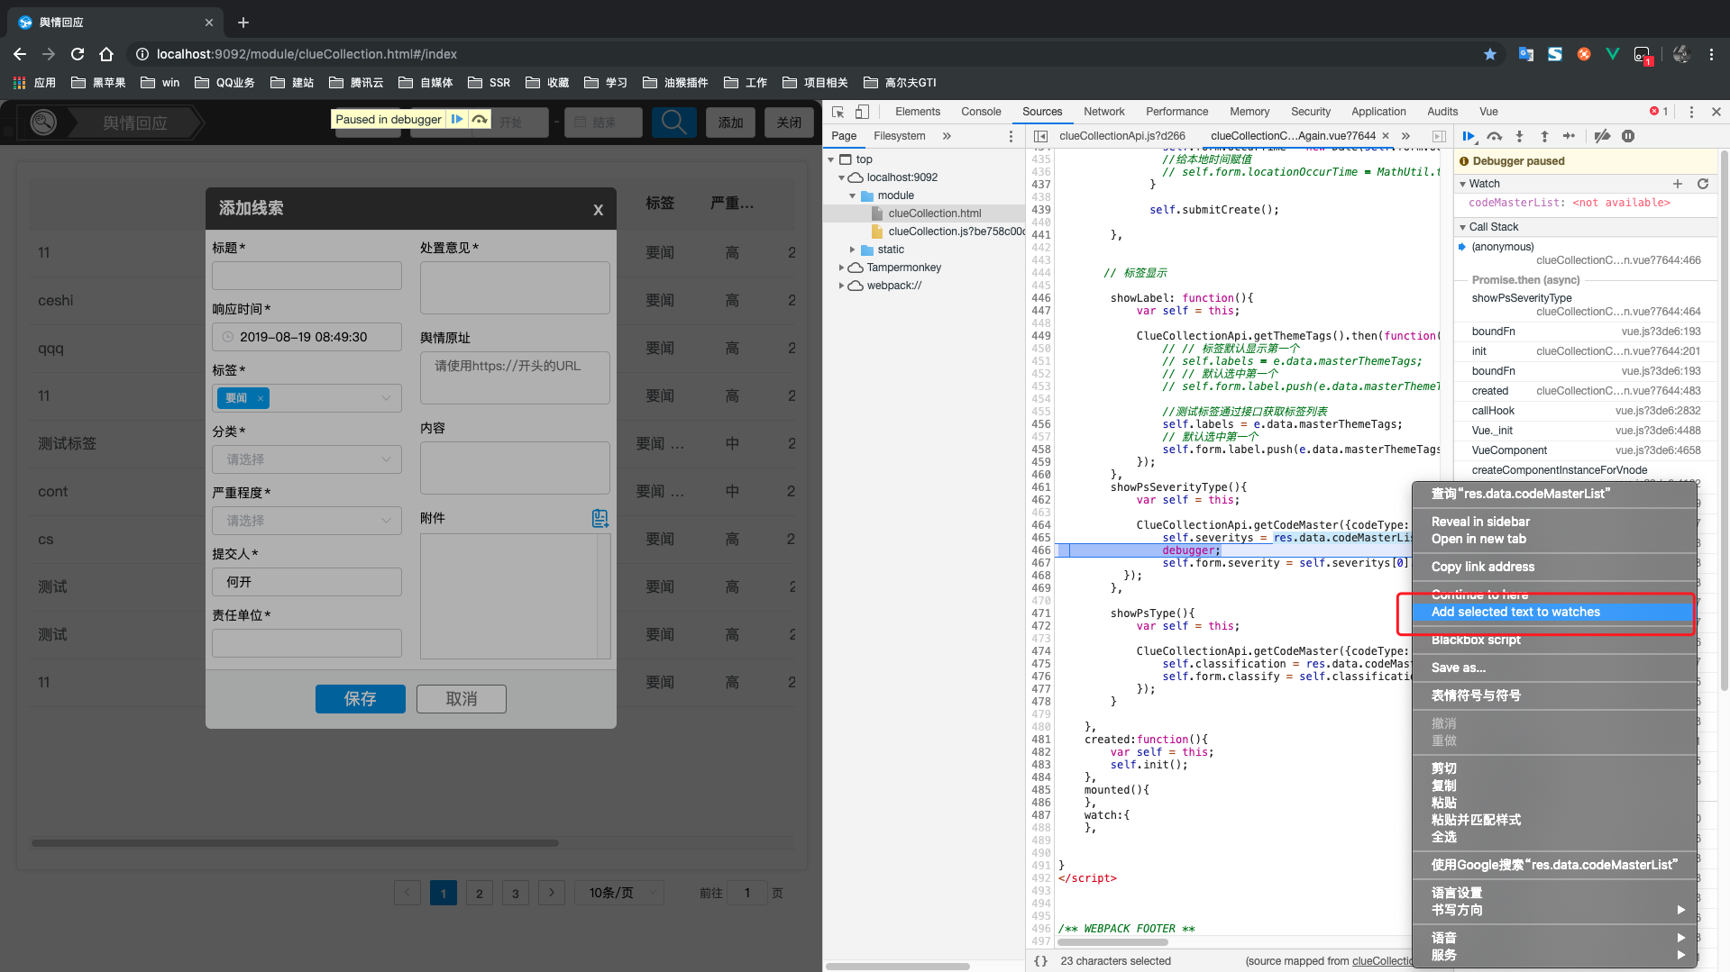Toggle pause on exceptions
This screenshot has width=1730, height=972.
[x=1627, y=136]
